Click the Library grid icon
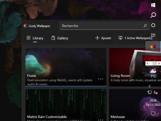Screen dimensions: 161x121 tap(28, 38)
